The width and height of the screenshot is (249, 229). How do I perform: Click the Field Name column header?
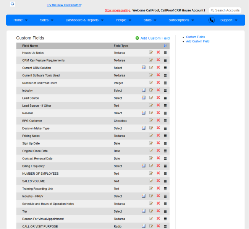tap(30, 46)
